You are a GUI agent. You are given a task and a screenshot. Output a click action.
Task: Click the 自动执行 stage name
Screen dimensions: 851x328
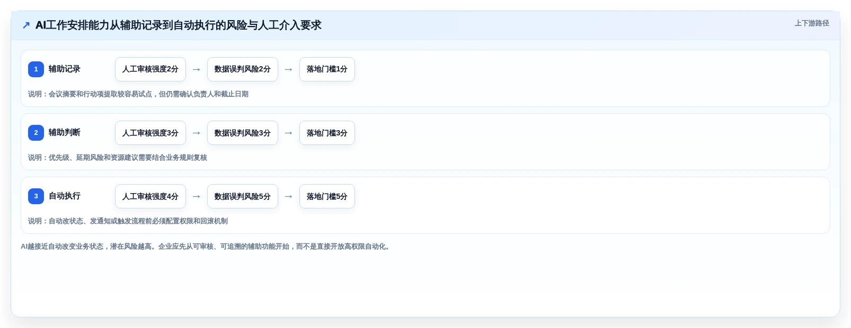pos(65,196)
